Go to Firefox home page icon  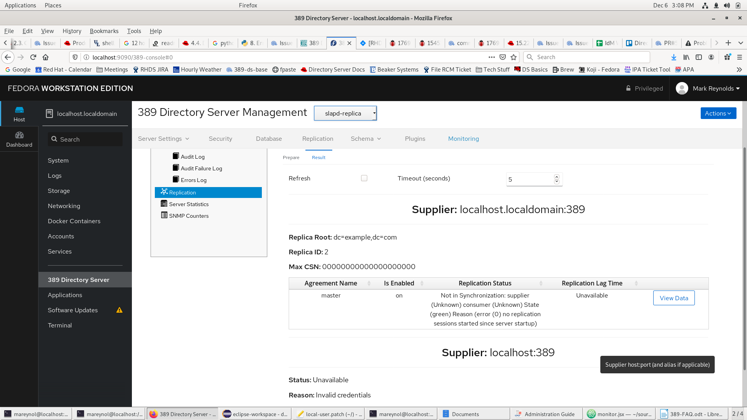46,57
